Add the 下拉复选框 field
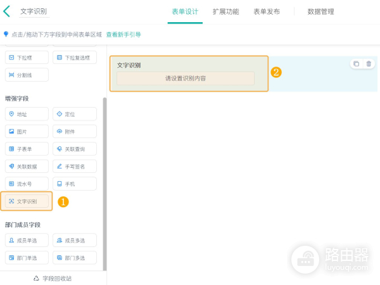The image size is (380, 285). click(x=75, y=58)
